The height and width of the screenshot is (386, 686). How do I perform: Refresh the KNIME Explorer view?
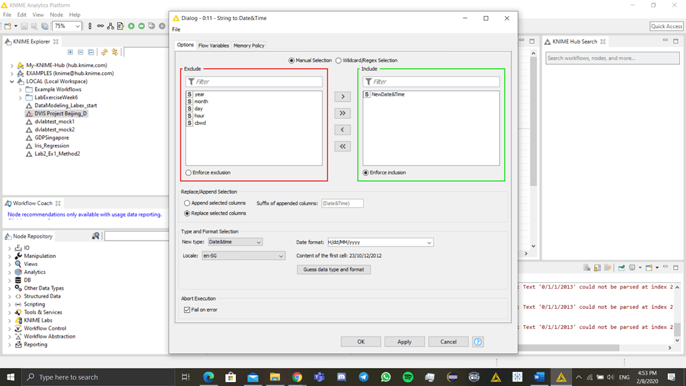(x=105, y=51)
